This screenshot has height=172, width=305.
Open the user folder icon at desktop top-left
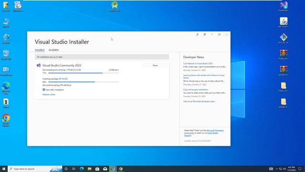pos(6,6)
